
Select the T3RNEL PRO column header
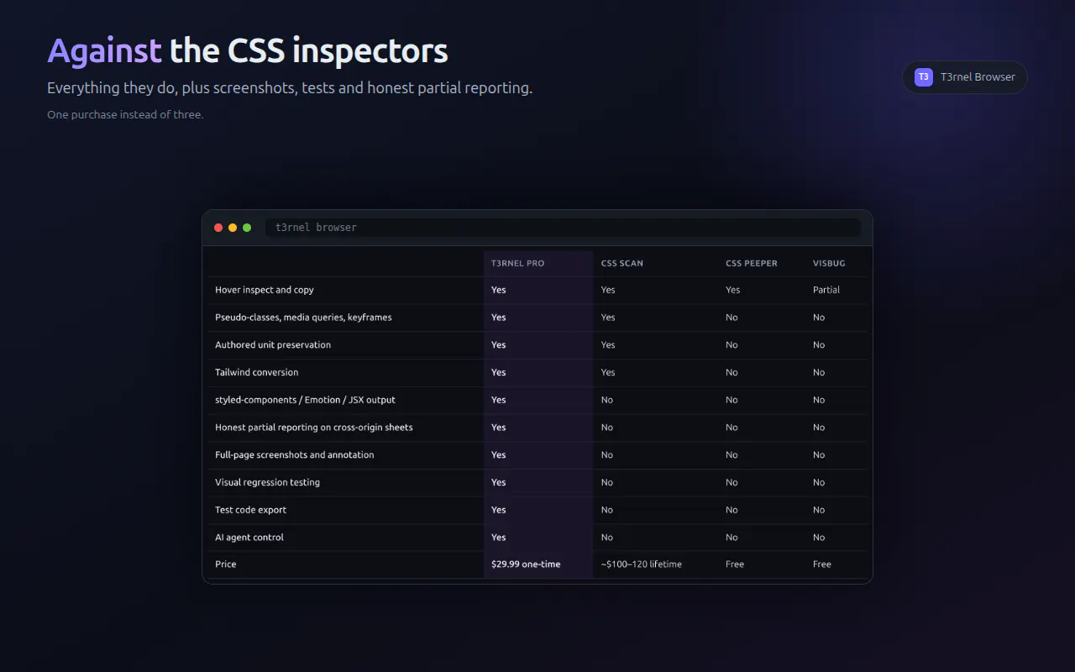(517, 264)
